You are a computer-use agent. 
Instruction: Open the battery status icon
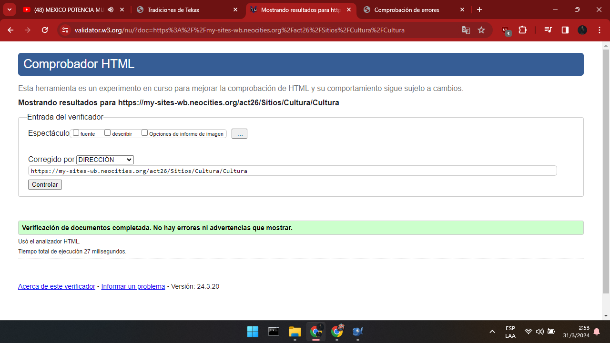[551, 332]
